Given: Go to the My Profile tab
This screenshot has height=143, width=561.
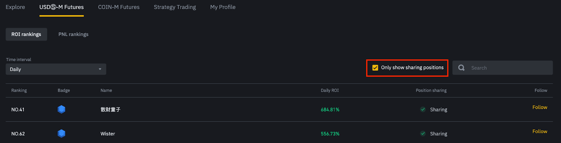Looking at the screenshot, I should click(223, 7).
